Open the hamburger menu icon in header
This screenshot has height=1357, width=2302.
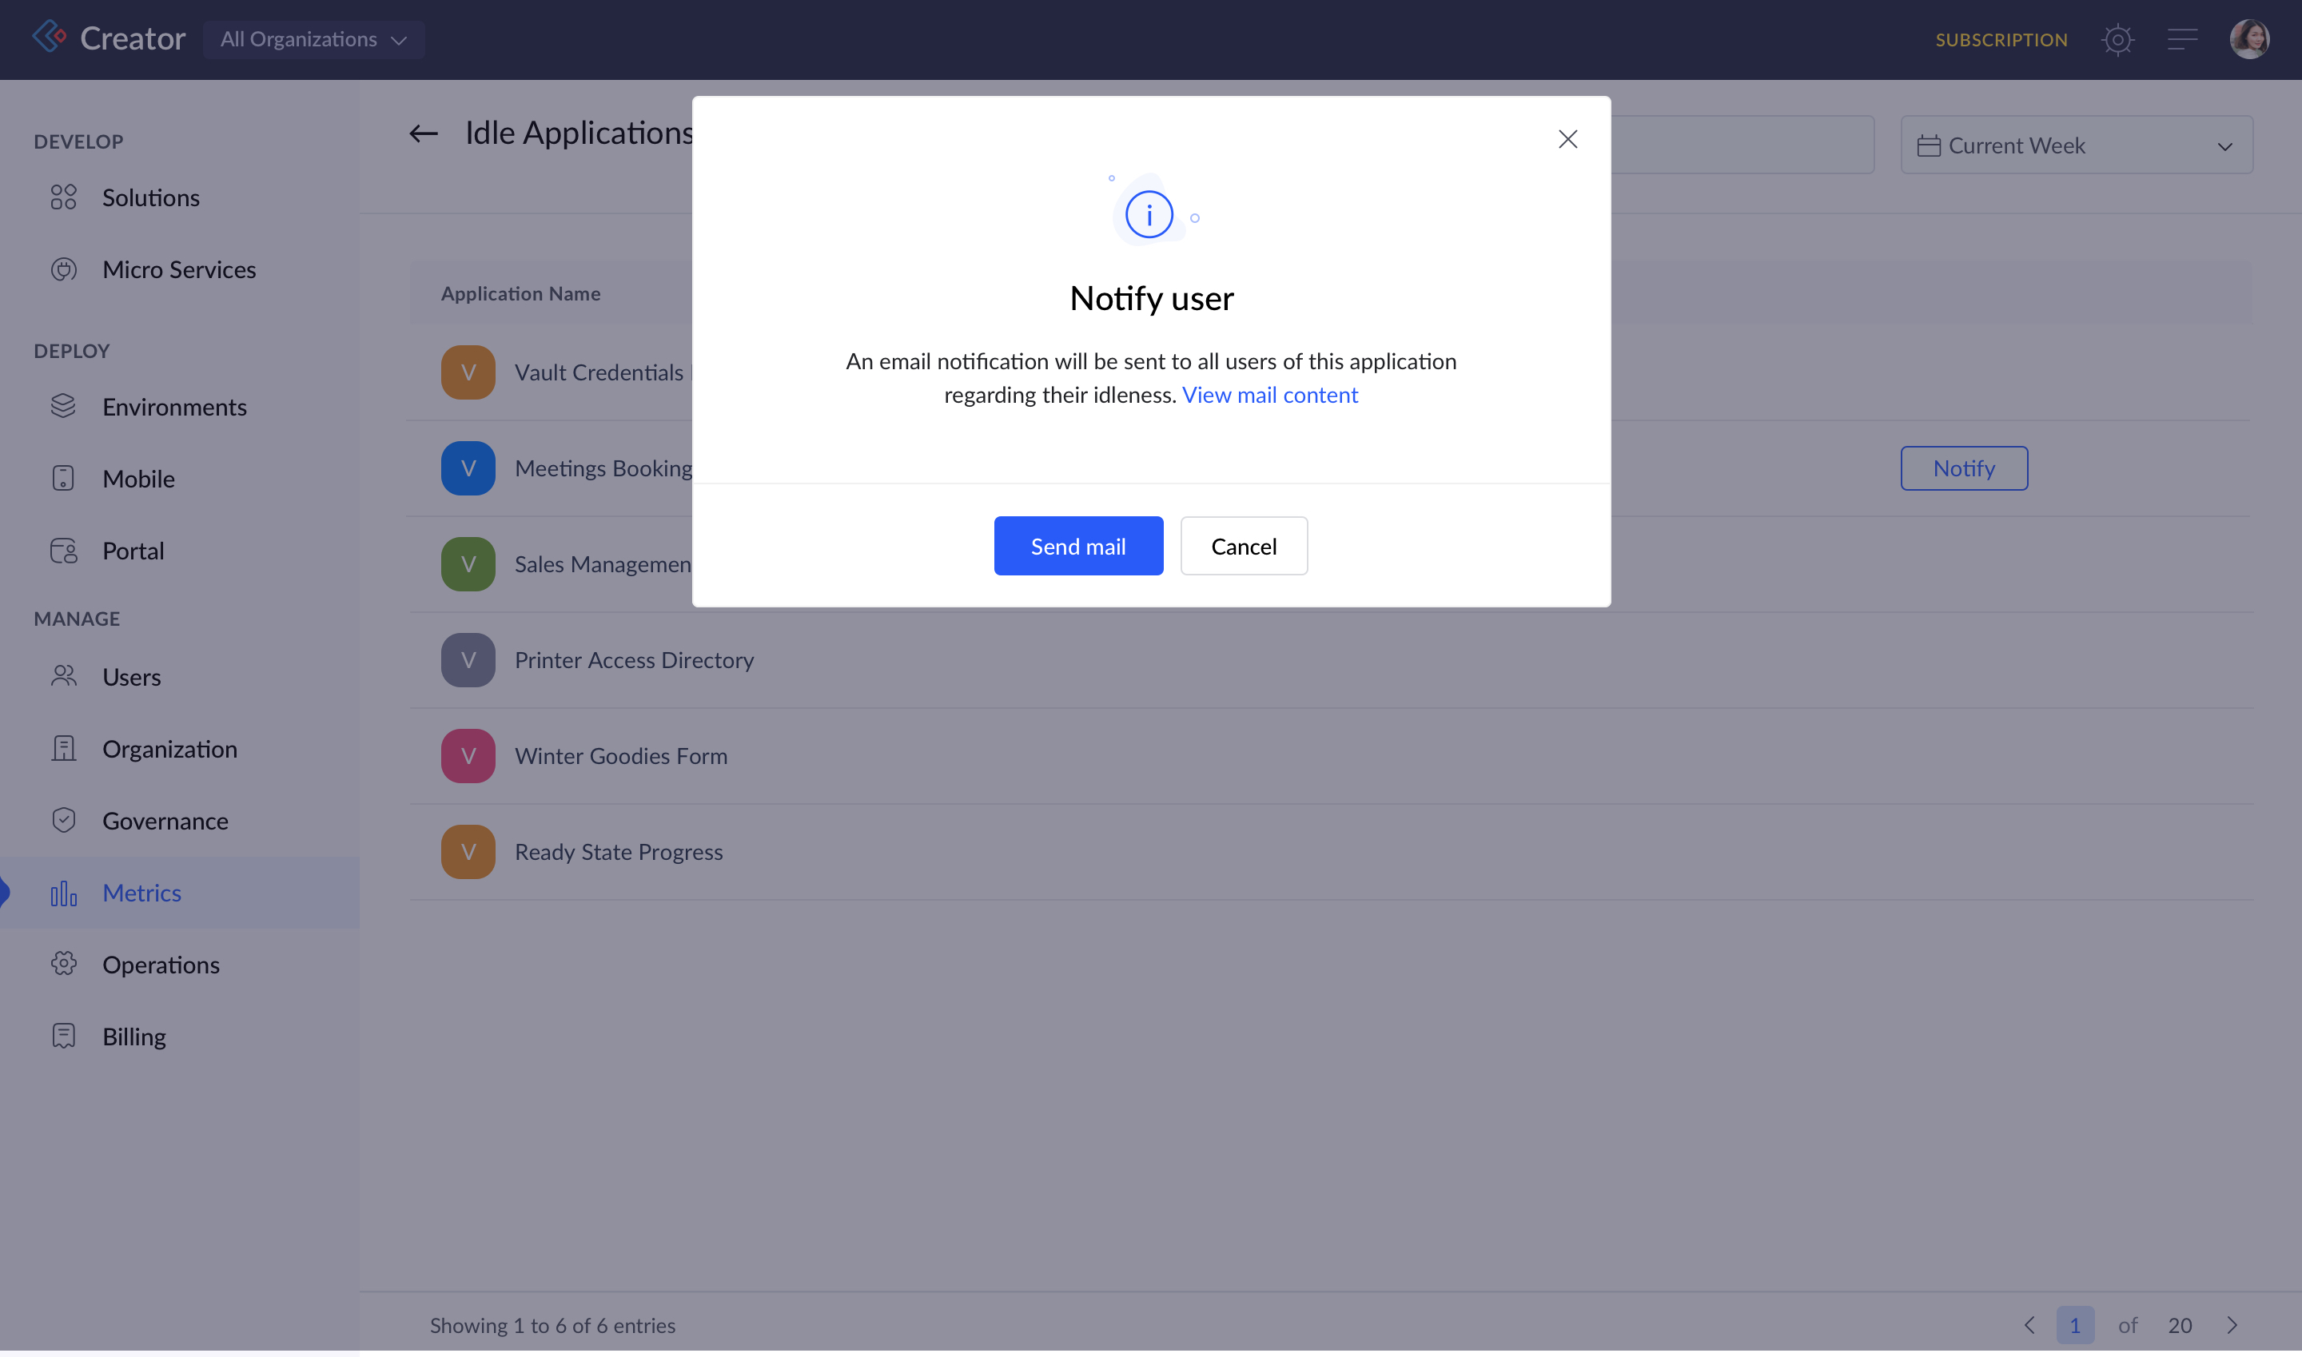point(2182,39)
